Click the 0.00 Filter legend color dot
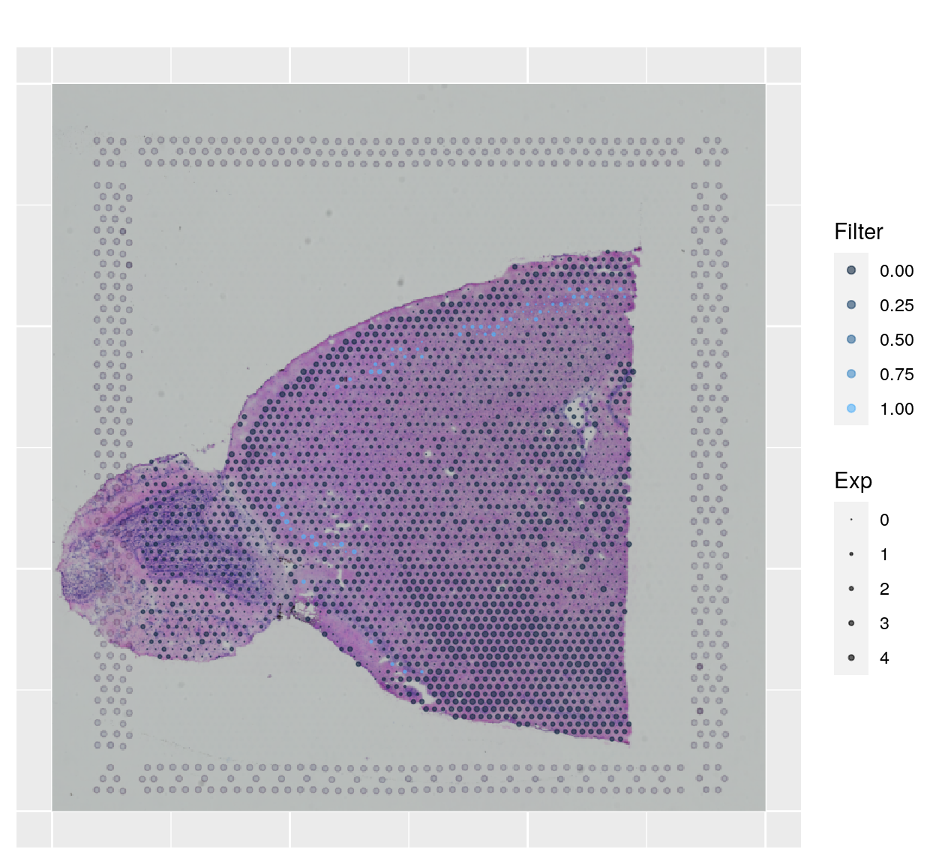The width and height of the screenshot is (936, 864). tap(851, 270)
